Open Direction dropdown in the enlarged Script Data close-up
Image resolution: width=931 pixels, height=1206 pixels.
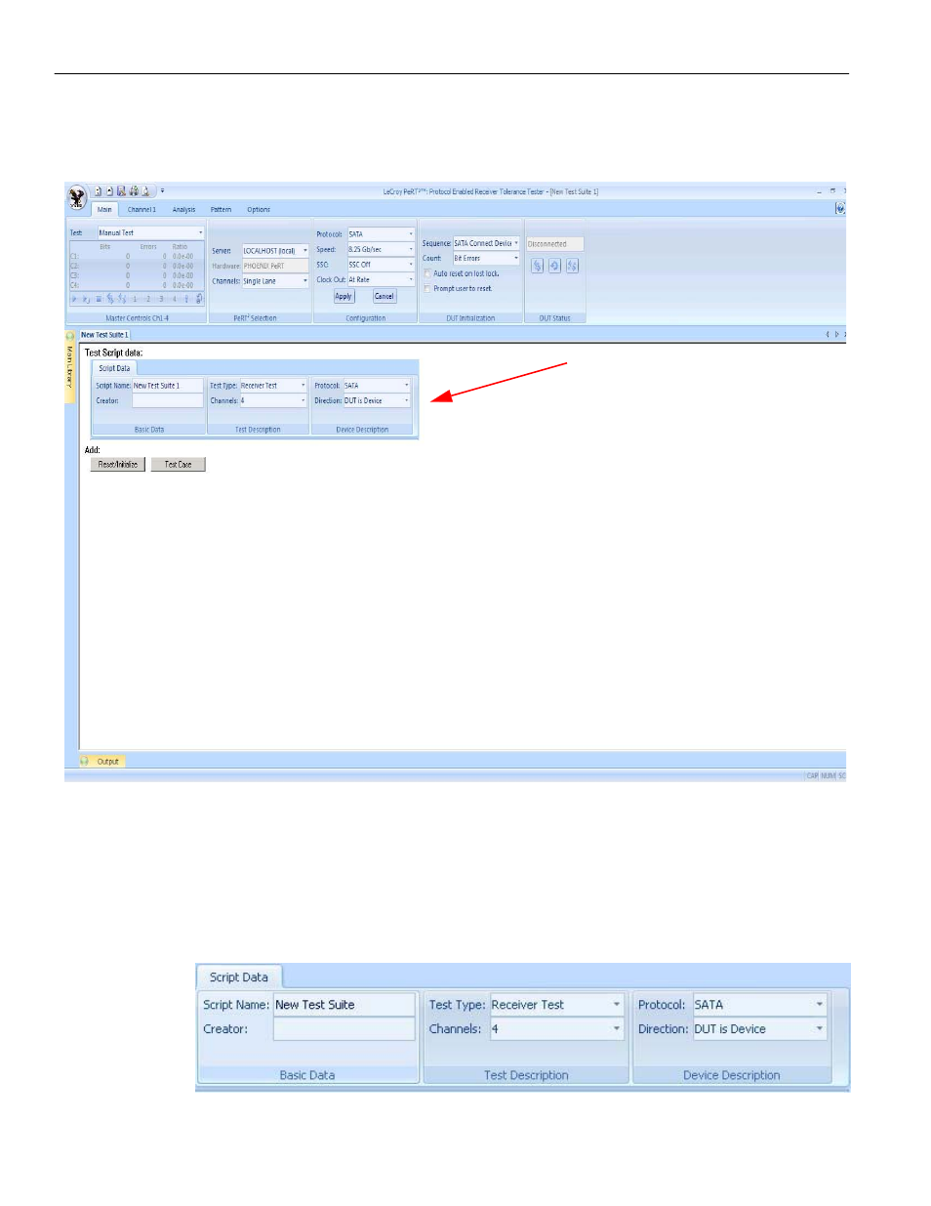760,1029
